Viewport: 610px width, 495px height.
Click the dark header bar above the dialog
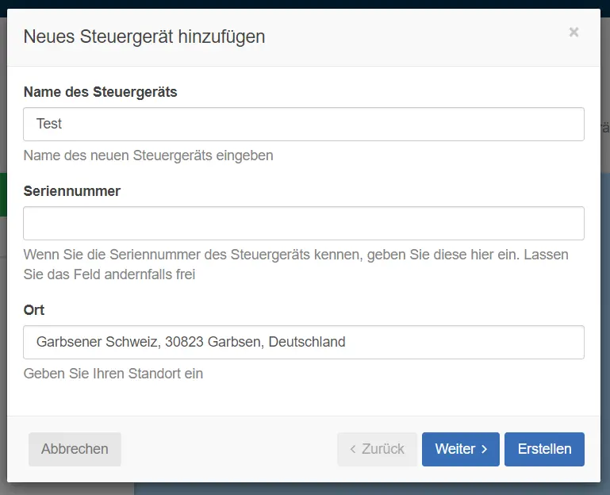(x=305, y=3)
